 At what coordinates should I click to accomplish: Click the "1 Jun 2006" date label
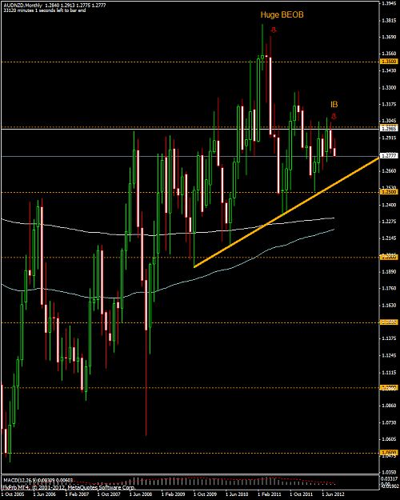coord(44,494)
